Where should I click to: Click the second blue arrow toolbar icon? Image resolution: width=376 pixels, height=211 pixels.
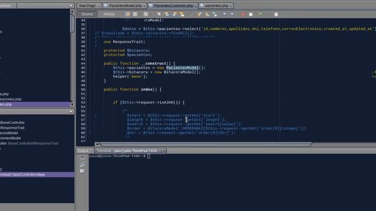(x=232, y=14)
